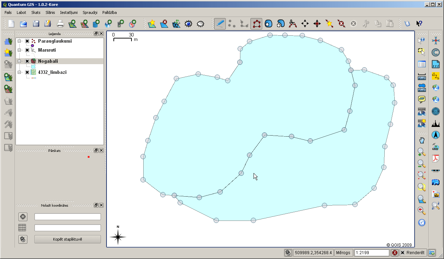Add a raster layer from the toolbar
This screenshot has width=444, height=259.
click(84, 24)
